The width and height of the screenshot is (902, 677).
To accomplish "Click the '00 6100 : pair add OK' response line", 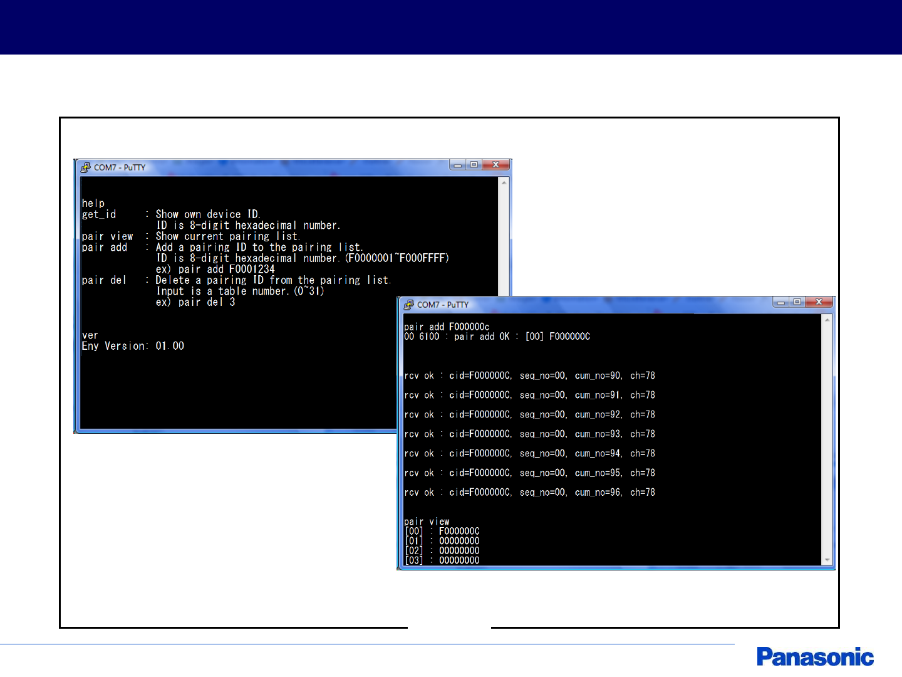I will point(497,337).
